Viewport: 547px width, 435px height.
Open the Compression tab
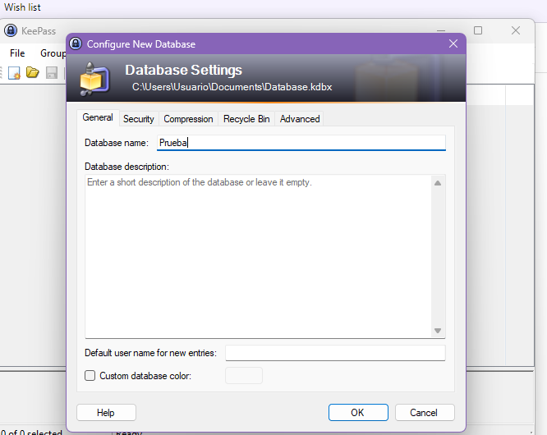(x=188, y=119)
